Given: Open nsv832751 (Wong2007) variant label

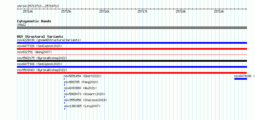Looking at the screenshot, I should click(34, 52).
